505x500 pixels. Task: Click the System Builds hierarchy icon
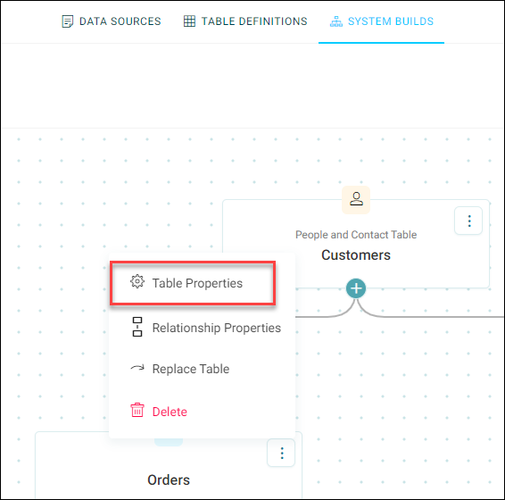coord(336,21)
